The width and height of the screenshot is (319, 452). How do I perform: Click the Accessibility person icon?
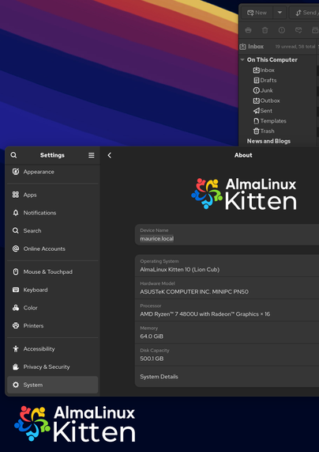(x=16, y=349)
